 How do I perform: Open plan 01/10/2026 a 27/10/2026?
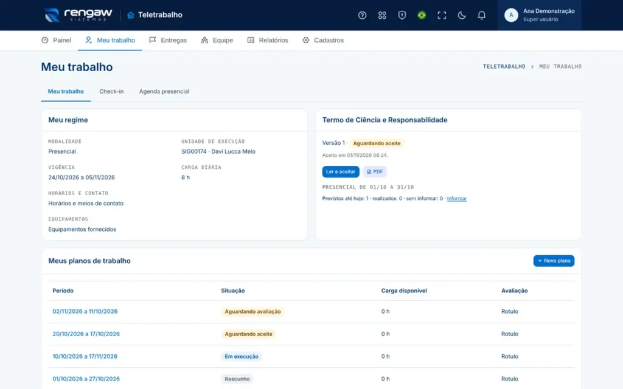coord(86,379)
